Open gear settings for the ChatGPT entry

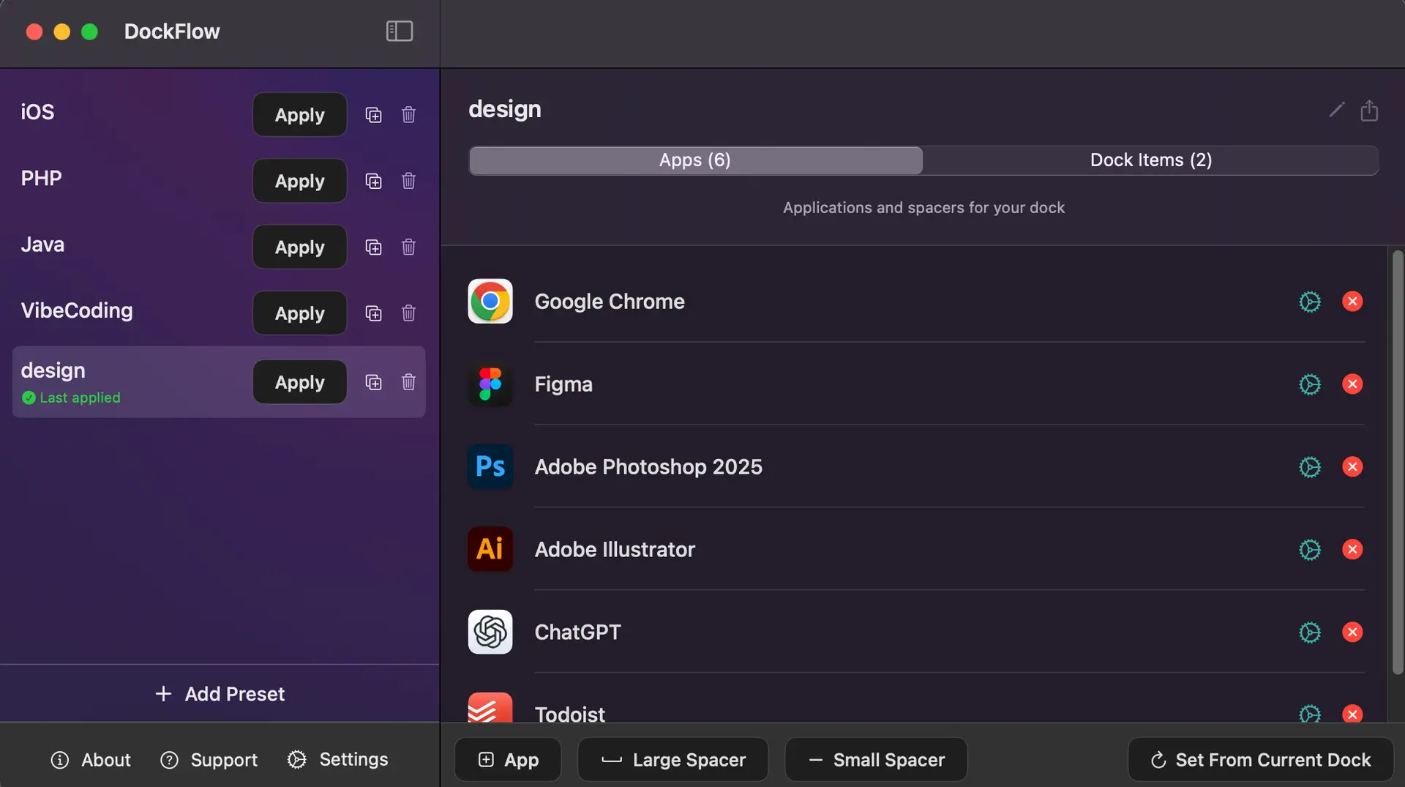coord(1309,632)
